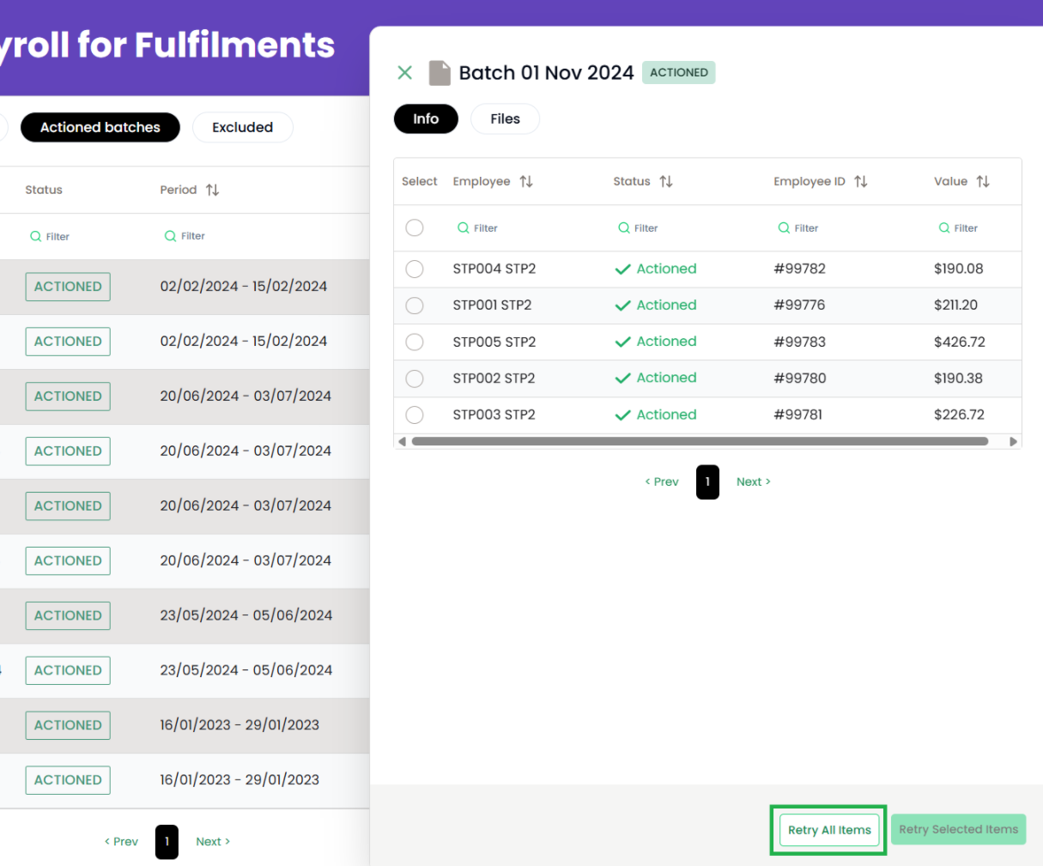Switch to the Files tab
The width and height of the screenshot is (1043, 866).
click(505, 118)
